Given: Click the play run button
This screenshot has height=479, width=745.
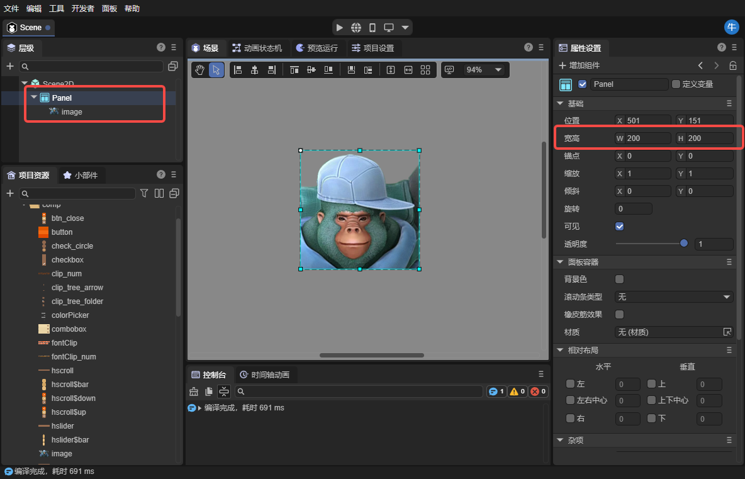Looking at the screenshot, I should [340, 28].
